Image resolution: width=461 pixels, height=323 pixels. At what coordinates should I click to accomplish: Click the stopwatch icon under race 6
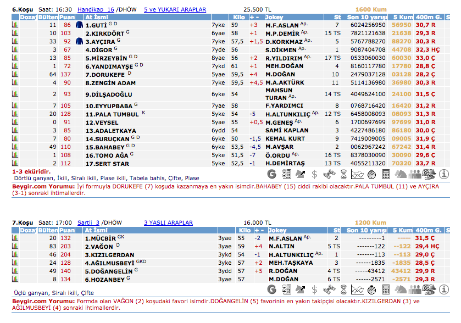pyautogui.click(x=371, y=174)
